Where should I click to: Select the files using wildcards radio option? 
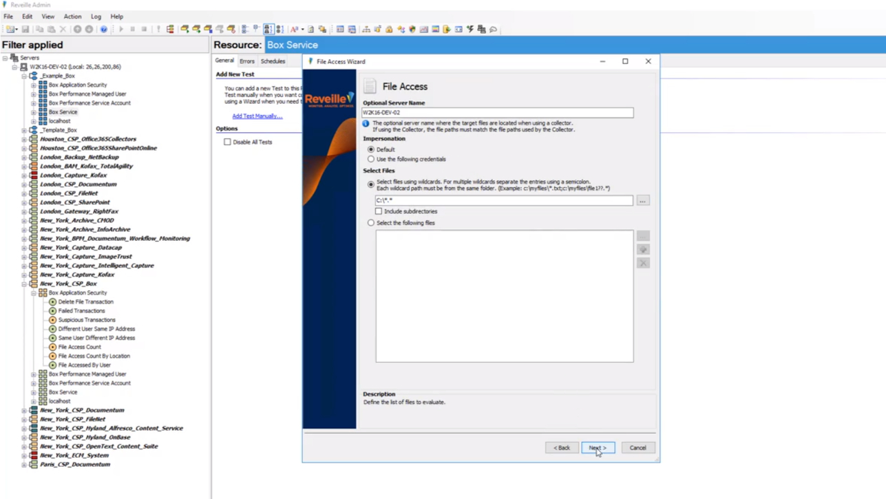tap(371, 184)
